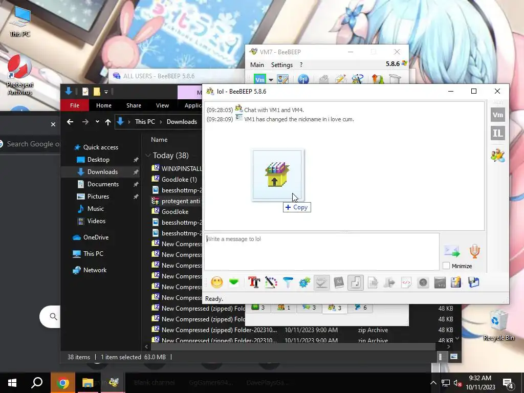Go back in File Explorer navigation
This screenshot has height=393, width=524.
[70, 122]
